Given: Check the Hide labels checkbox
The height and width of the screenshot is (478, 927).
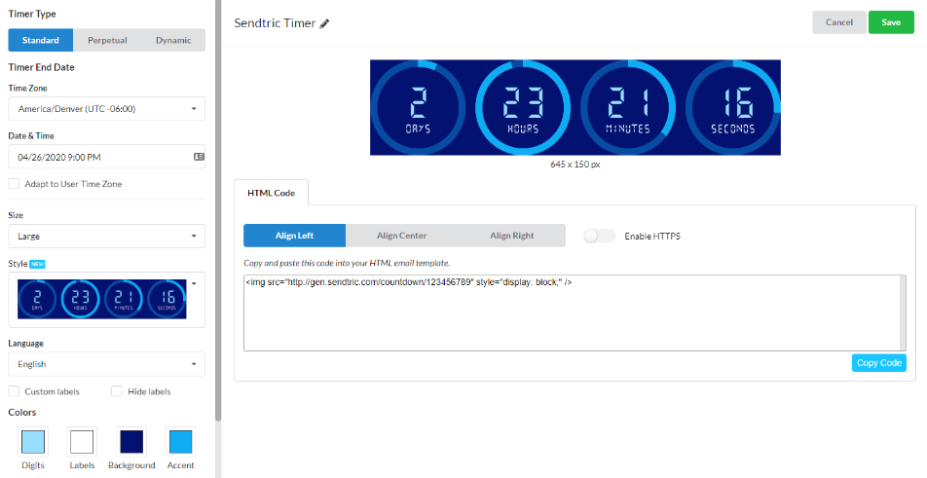Looking at the screenshot, I should [117, 391].
